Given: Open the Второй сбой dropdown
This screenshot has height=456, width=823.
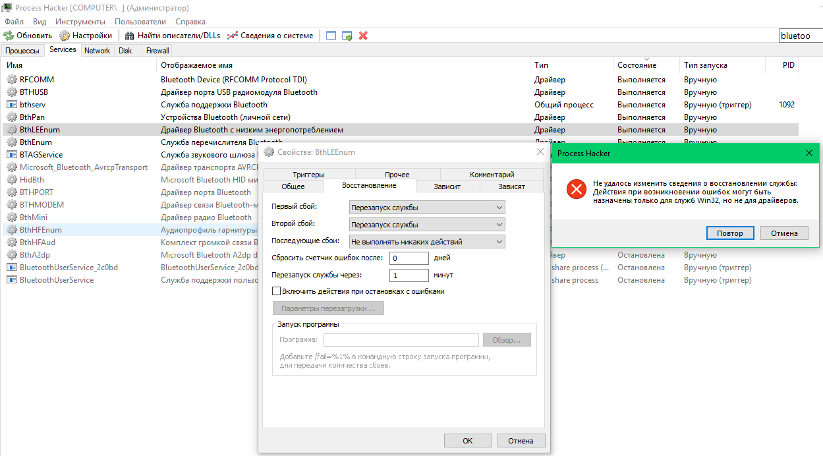Looking at the screenshot, I should (427, 225).
